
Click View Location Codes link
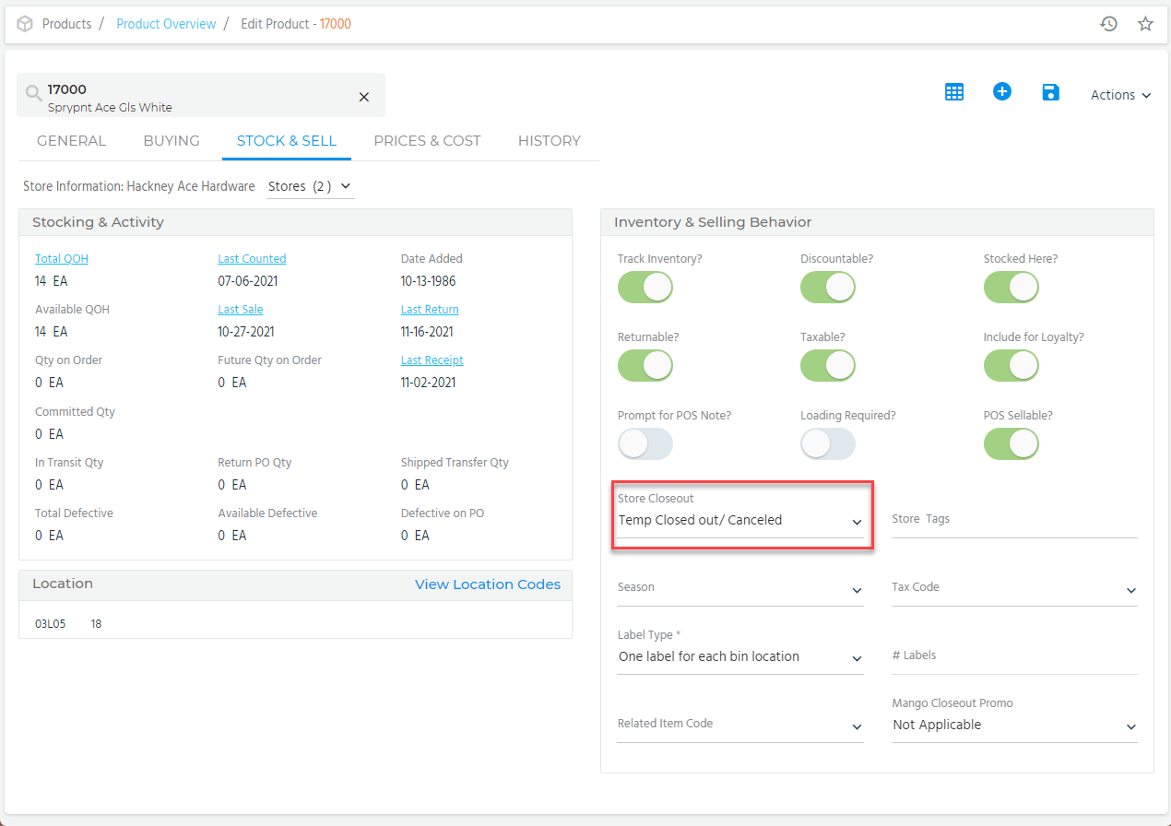488,584
